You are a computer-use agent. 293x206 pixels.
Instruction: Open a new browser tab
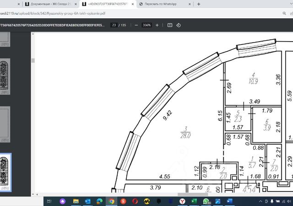point(199,4)
